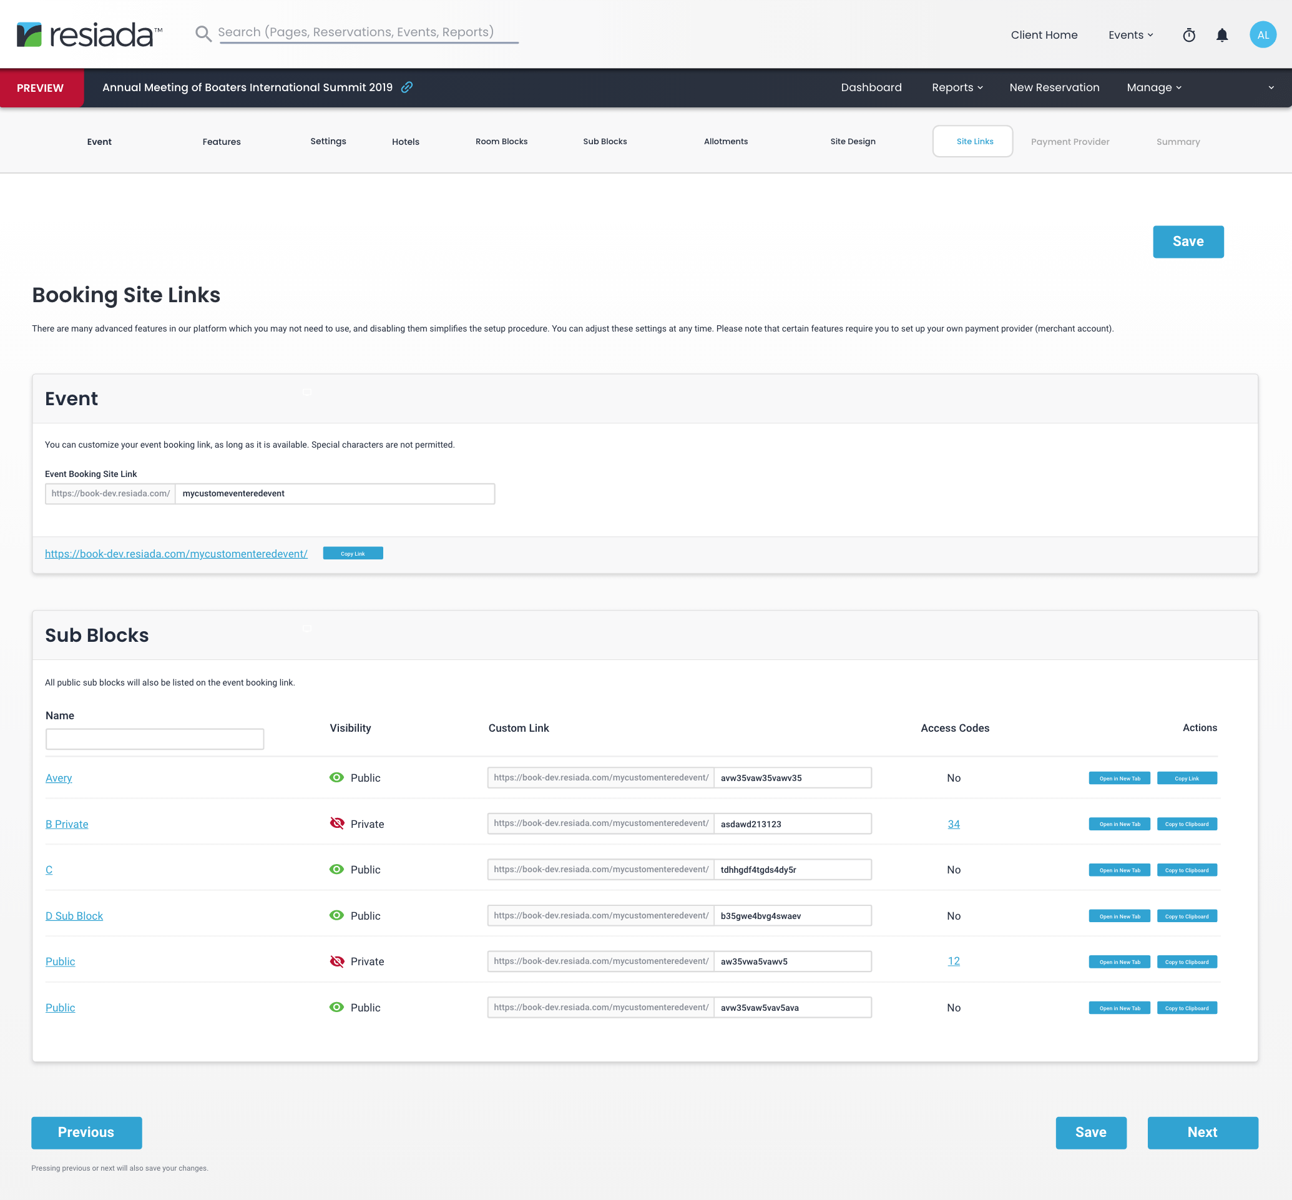The width and height of the screenshot is (1292, 1200).
Task: Toggle visibility eye for D Sub Block
Action: pyautogui.click(x=336, y=915)
